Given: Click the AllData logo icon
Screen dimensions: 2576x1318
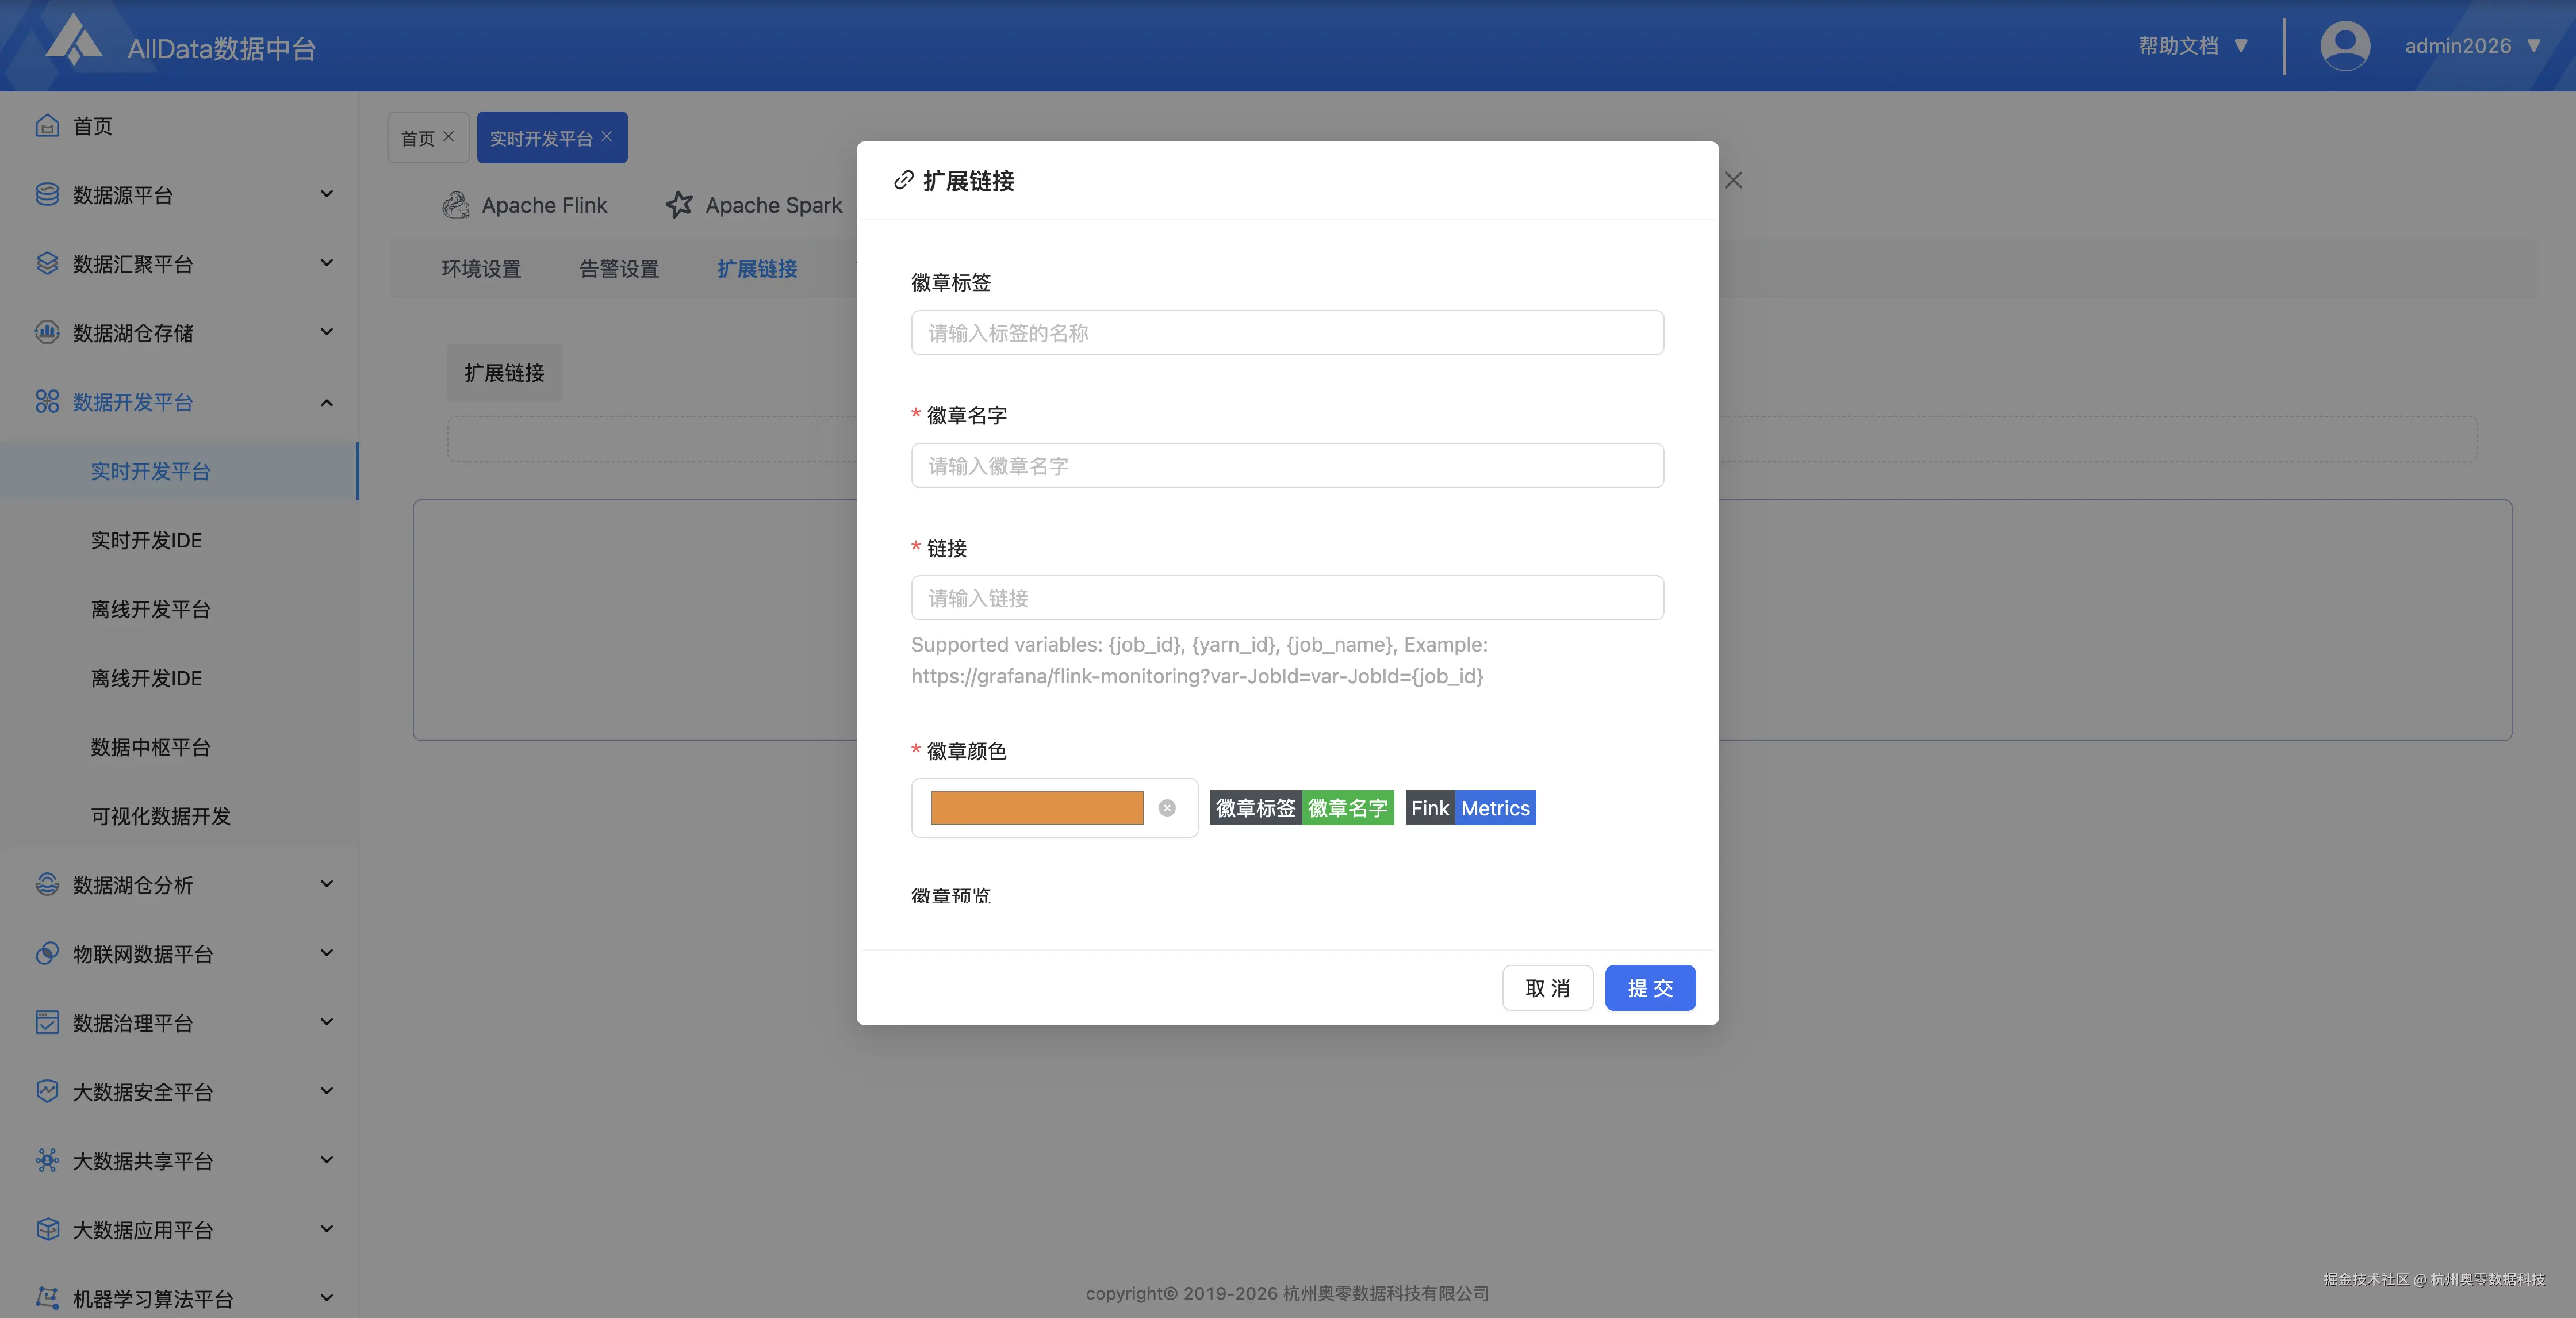Looking at the screenshot, I should coord(74,40).
